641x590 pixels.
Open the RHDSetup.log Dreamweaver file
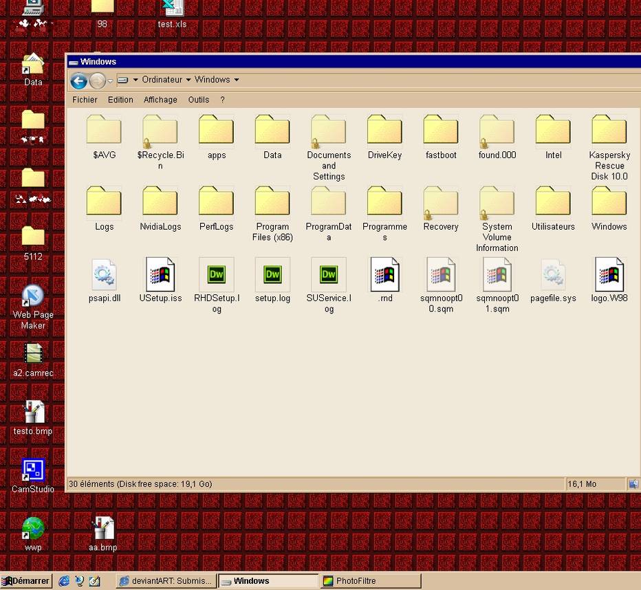216,274
